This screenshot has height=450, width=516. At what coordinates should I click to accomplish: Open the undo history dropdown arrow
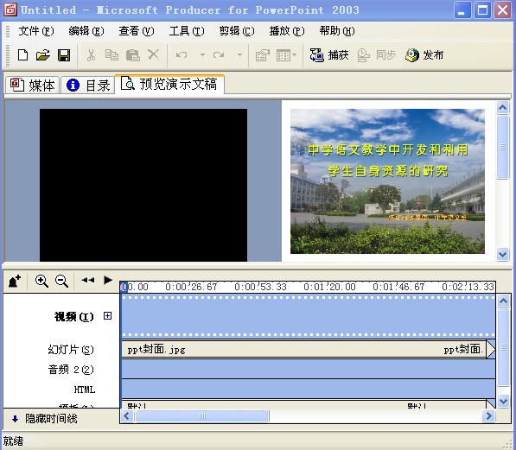[x=203, y=55]
